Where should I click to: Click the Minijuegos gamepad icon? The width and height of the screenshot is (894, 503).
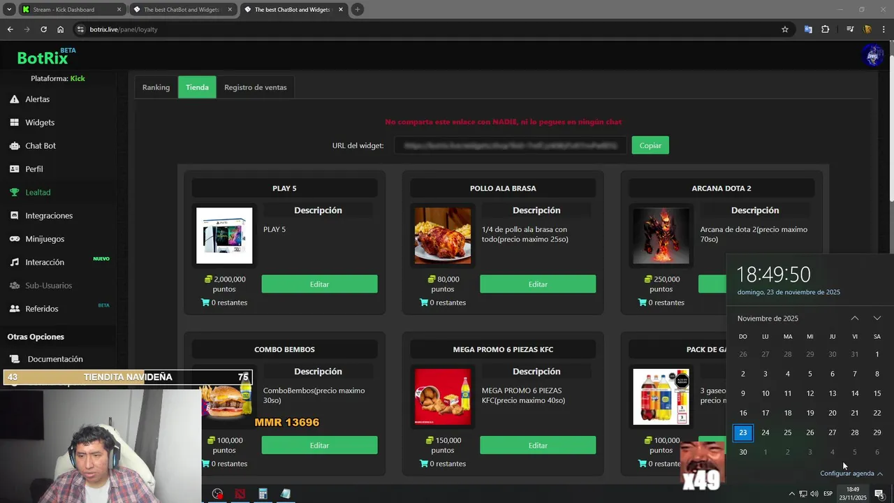tap(14, 239)
